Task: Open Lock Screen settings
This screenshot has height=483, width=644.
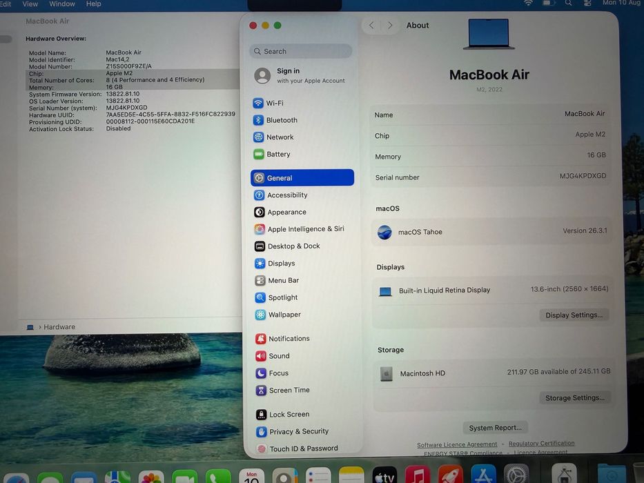Action: (x=282, y=415)
